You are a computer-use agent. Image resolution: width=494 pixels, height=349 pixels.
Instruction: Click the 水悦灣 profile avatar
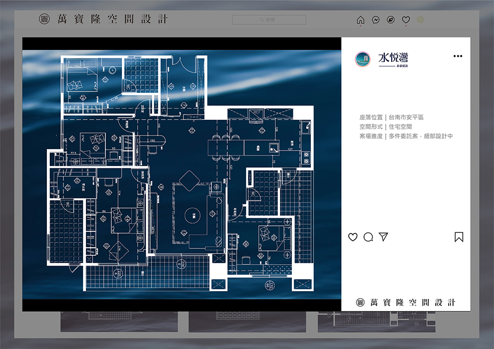[x=363, y=59]
